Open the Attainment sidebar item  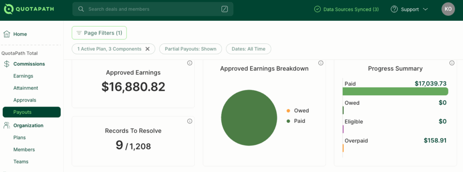26,88
